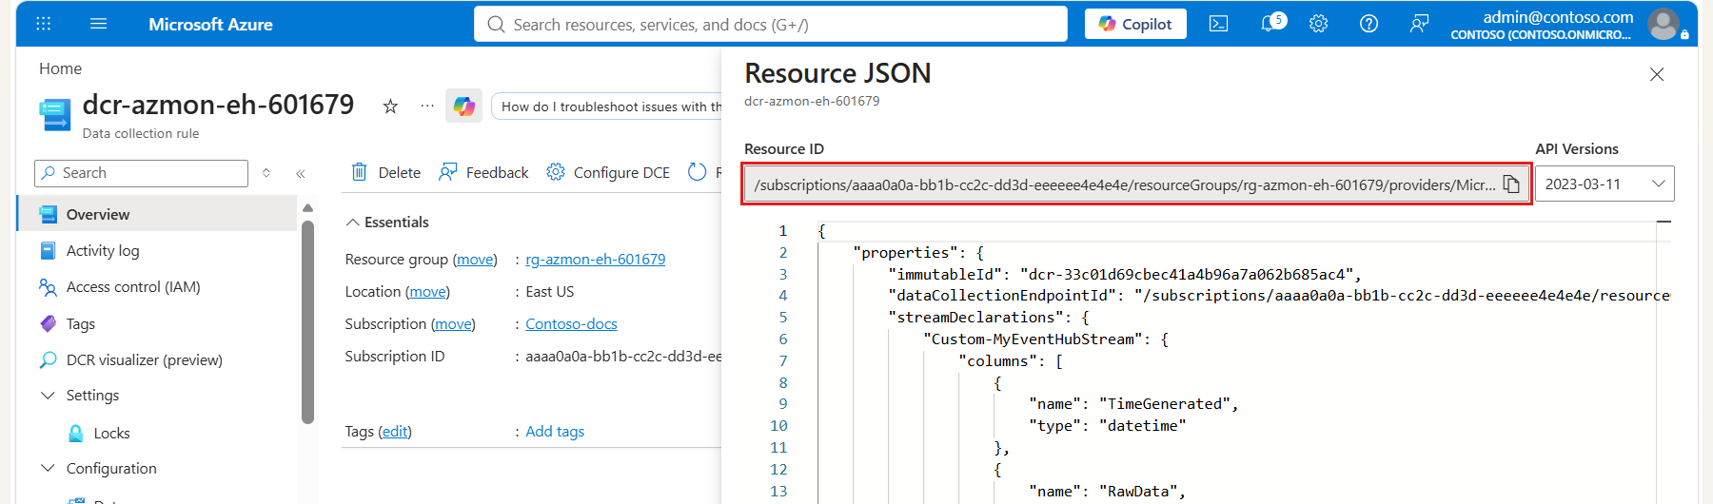Click the sidebar vertical scrollbar thumb
This screenshot has height=504, width=1713.
pos(307,321)
